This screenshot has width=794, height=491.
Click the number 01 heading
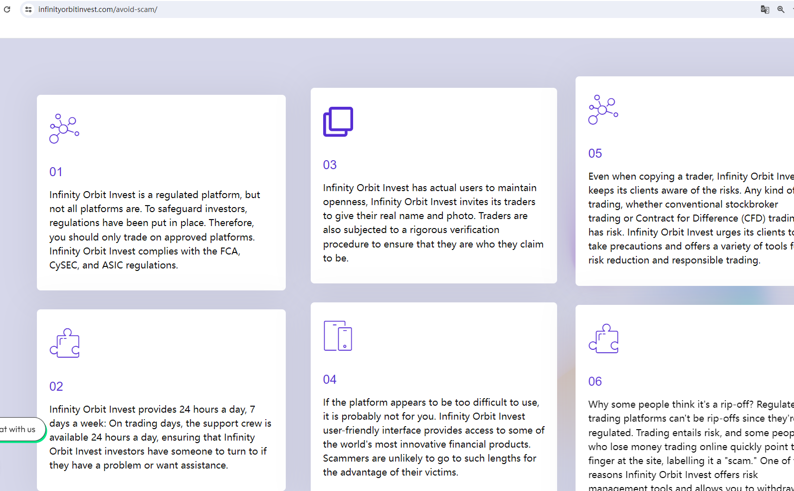click(x=56, y=172)
